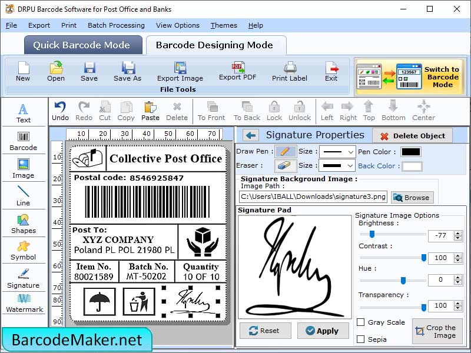The image size is (471, 353).
Task: Open the Batch Processing menu
Action: [x=116, y=25]
